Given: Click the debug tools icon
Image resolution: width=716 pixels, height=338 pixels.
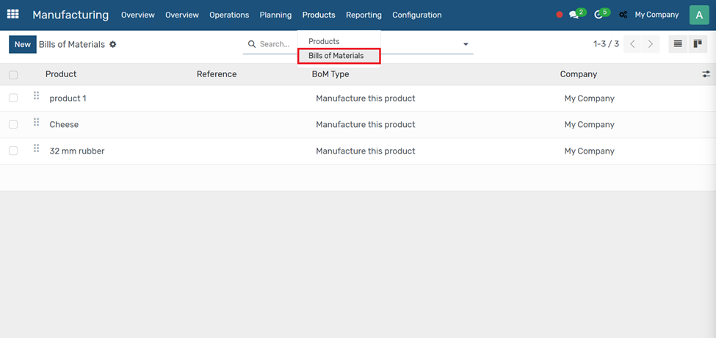Looking at the screenshot, I should 623,15.
